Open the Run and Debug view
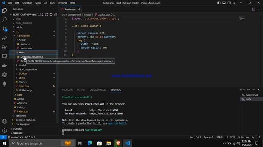The image size is (263, 147). tap(5, 38)
